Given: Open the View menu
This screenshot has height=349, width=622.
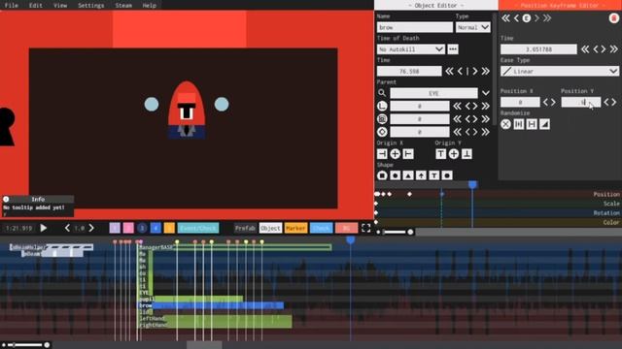Looking at the screenshot, I should coord(60,5).
